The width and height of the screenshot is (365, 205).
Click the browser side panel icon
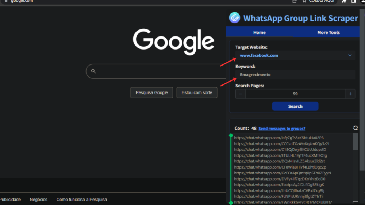354,1
